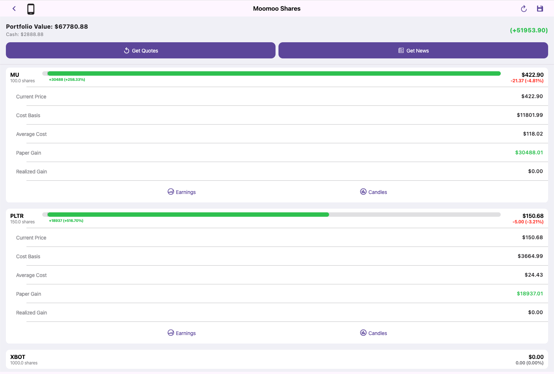Click the save icon in the top bar

[x=540, y=8]
